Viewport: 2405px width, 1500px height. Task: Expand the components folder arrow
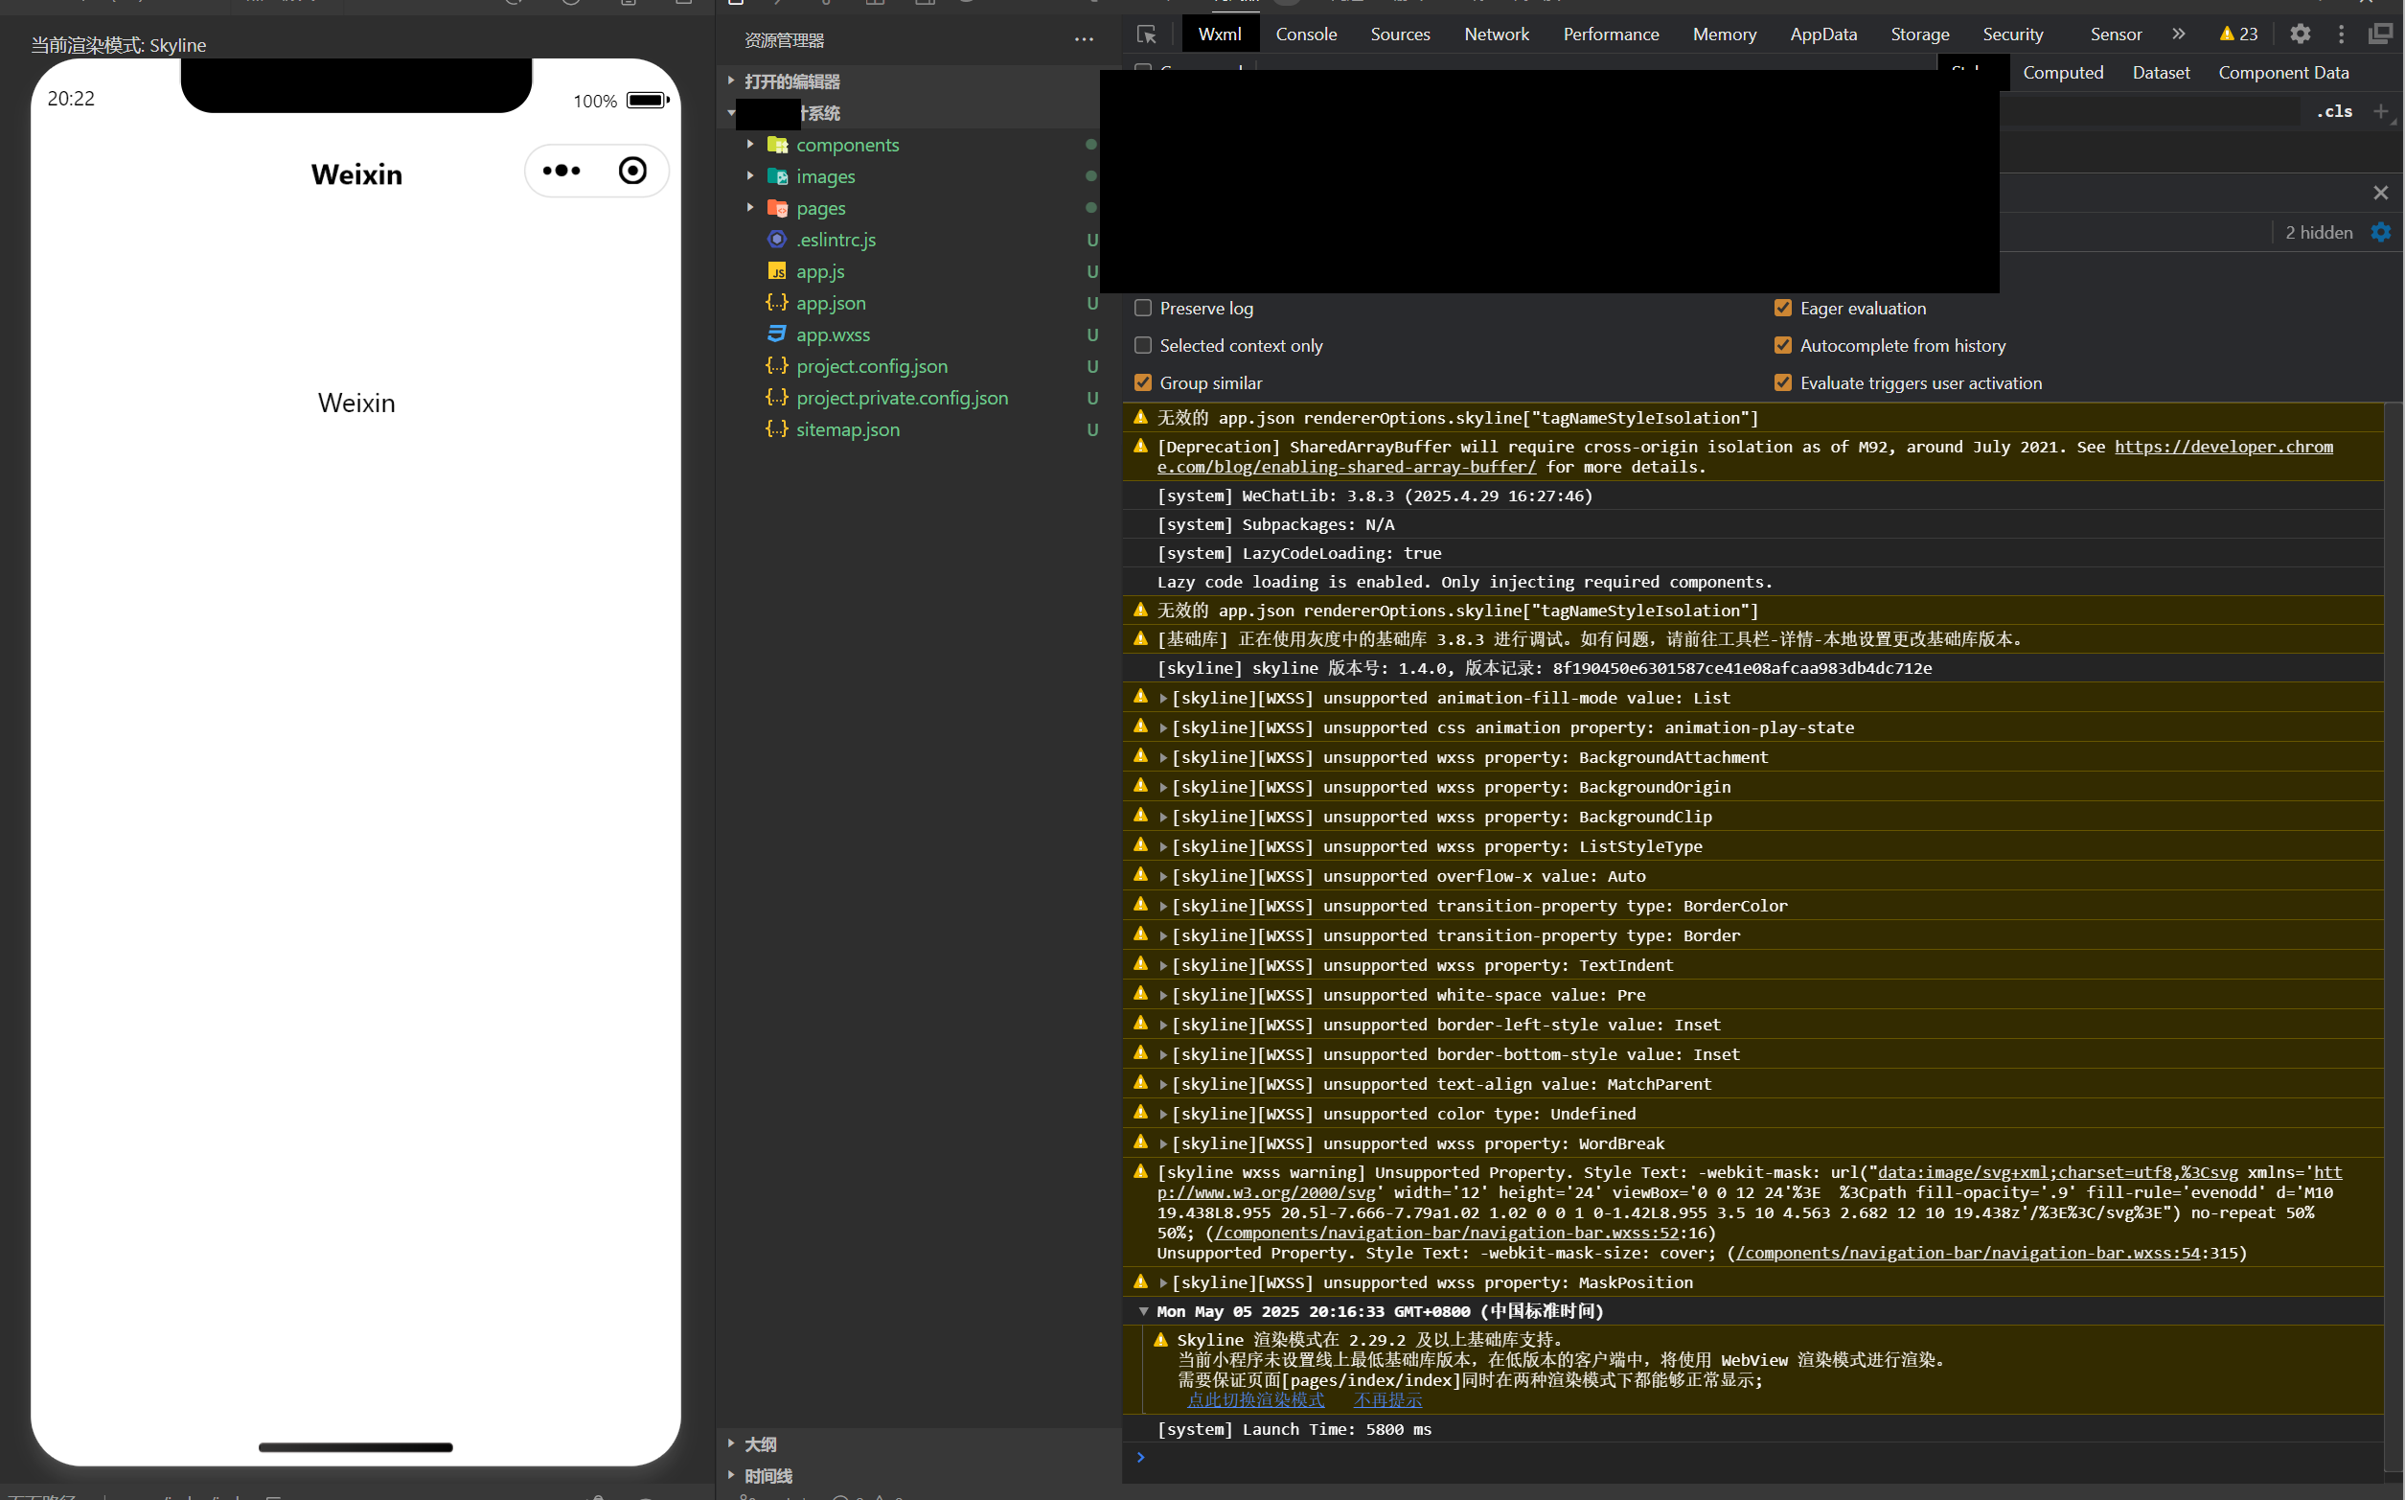click(x=751, y=145)
